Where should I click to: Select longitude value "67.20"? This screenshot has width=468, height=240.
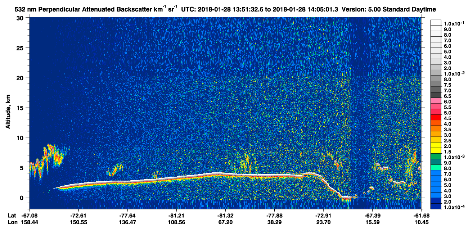[225, 222]
